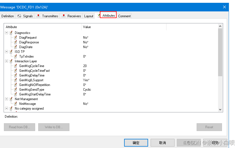Select the NmMessage value No*

point(86,104)
